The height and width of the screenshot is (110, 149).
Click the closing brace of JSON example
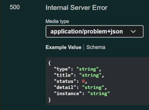pos(50,100)
